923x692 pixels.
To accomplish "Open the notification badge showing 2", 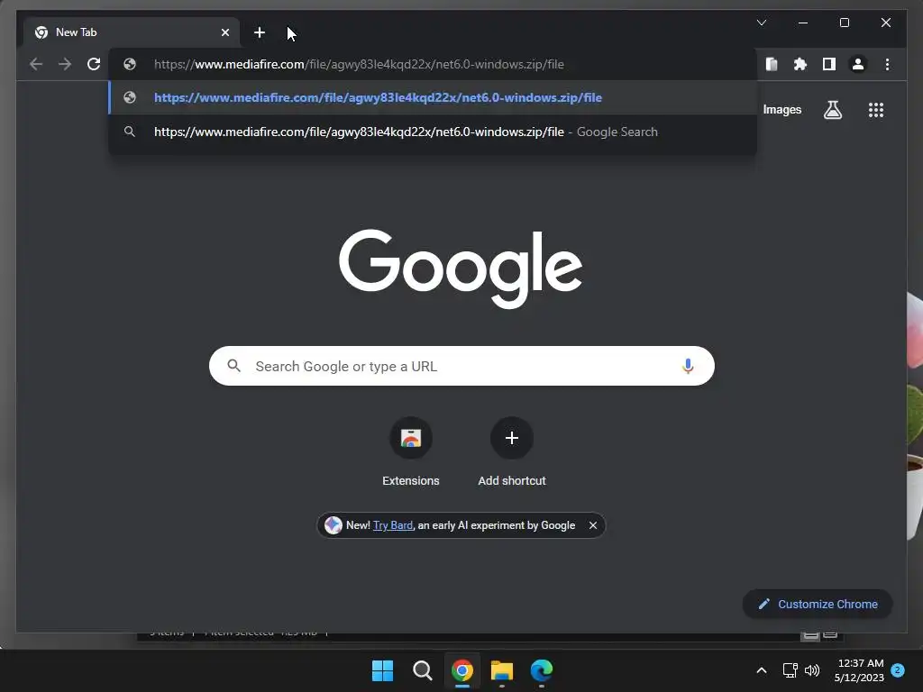I will tap(898, 669).
